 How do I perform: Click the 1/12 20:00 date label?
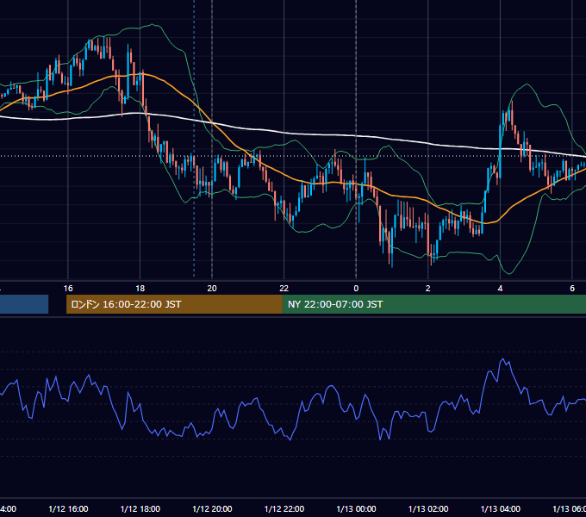click(212, 508)
